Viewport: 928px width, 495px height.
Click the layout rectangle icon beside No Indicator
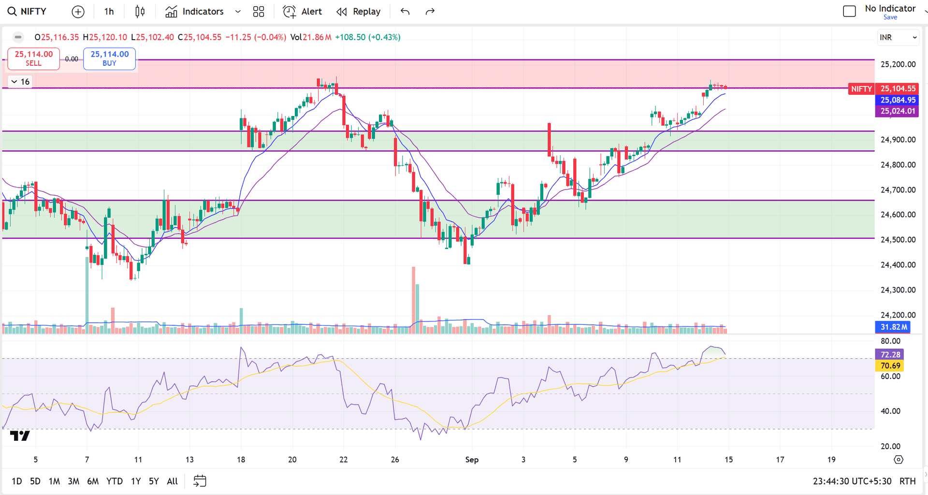[849, 11]
